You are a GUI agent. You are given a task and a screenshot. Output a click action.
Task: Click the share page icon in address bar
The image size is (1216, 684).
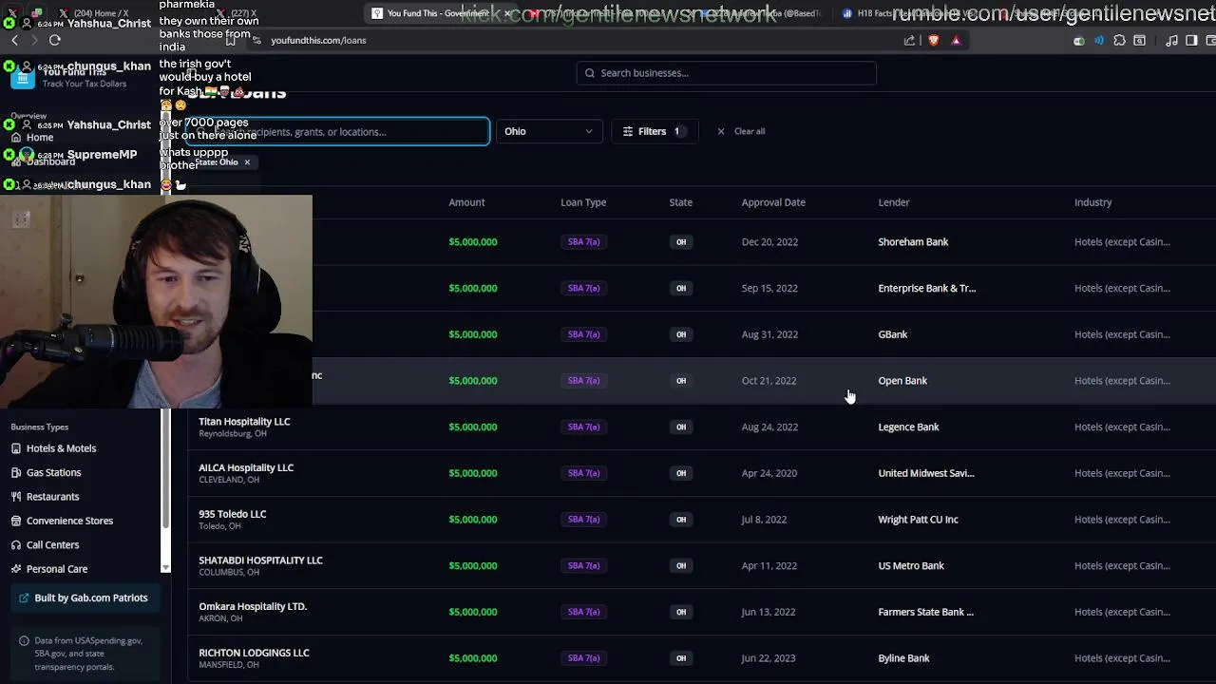[910, 40]
